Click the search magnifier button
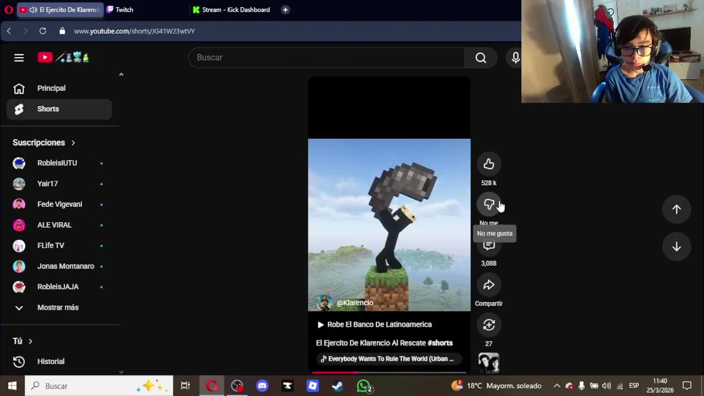This screenshot has width=704, height=396. 481,58
